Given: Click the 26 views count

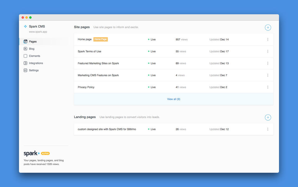Looking at the screenshot, I should 181,129.
